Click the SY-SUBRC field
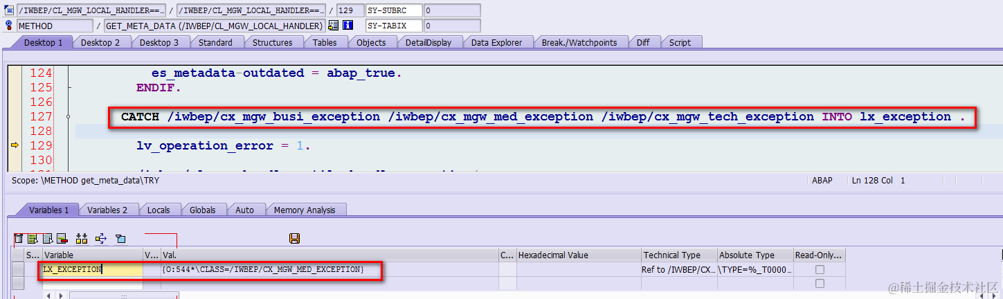The height and width of the screenshot is (299, 1003). [x=393, y=10]
